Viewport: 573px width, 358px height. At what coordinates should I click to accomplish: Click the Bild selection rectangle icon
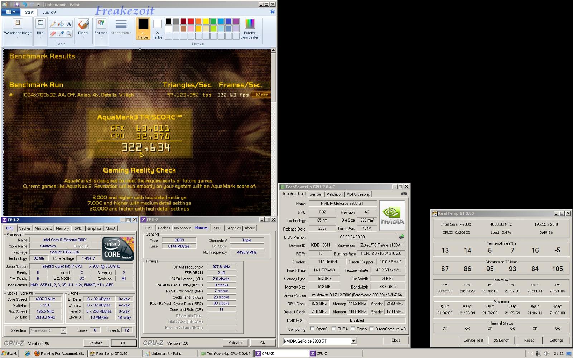(40, 23)
